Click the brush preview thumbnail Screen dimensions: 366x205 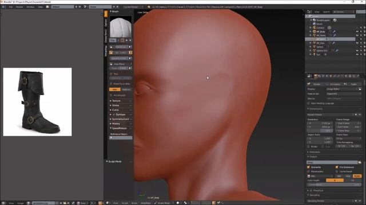[121, 27]
